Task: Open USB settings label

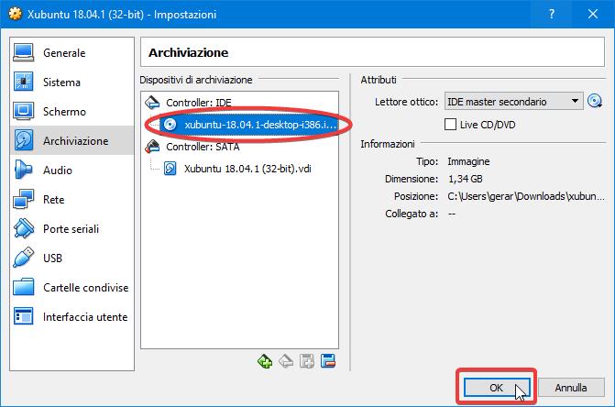Action: [x=52, y=258]
